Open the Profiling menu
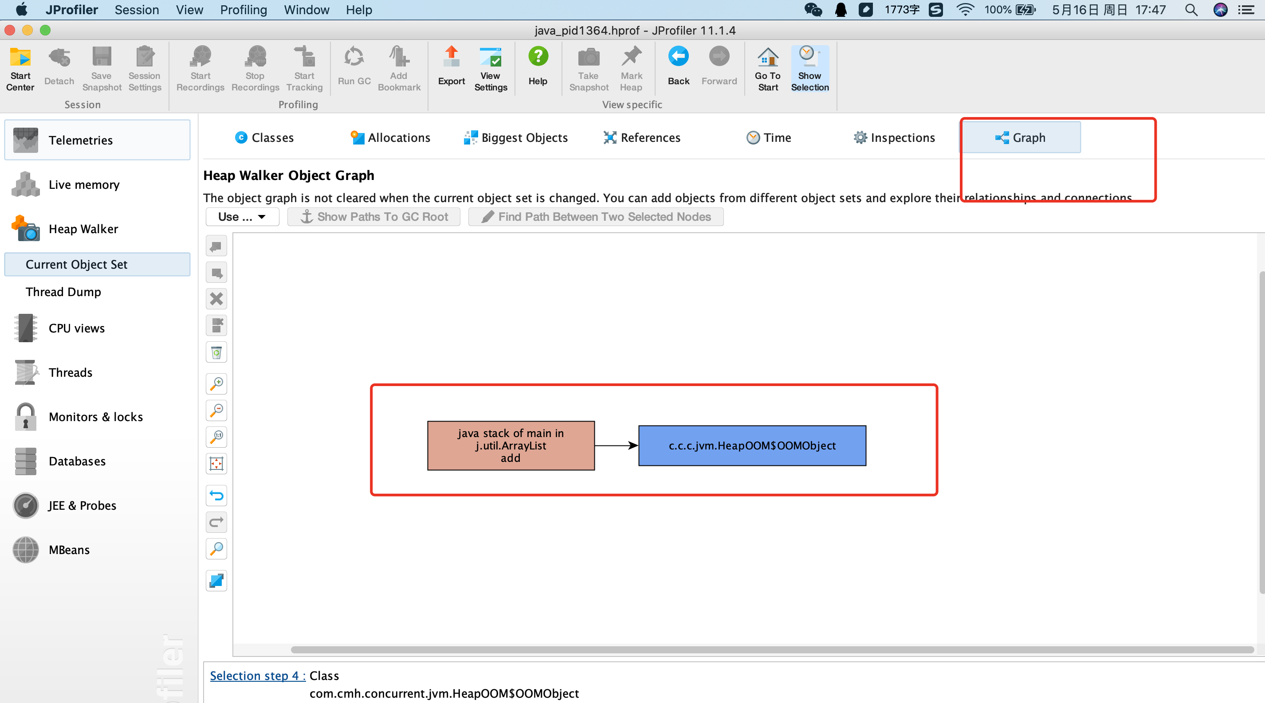The image size is (1265, 703). (243, 10)
